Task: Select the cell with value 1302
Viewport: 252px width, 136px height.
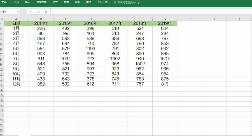Action: 115,59
